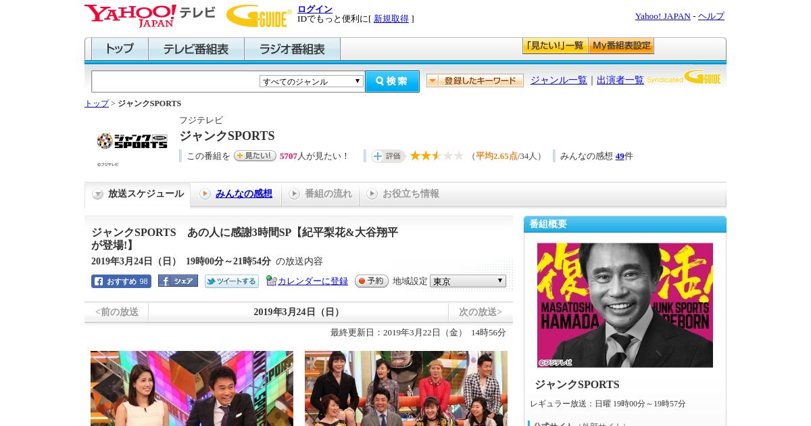Click the play icon beside みんなの感想 tab
The height and width of the screenshot is (426, 811).
tap(205, 194)
